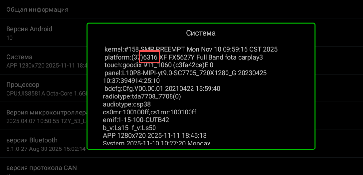This screenshot has height=175, width=363.
Task: Click the b_v:Ls15 f_v:Ls50 line
Action: (129, 128)
